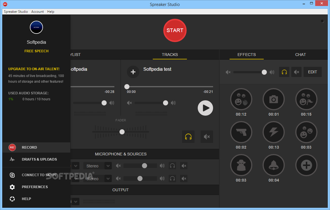
Task: Click first source loud speaker icon
Action: (162, 166)
